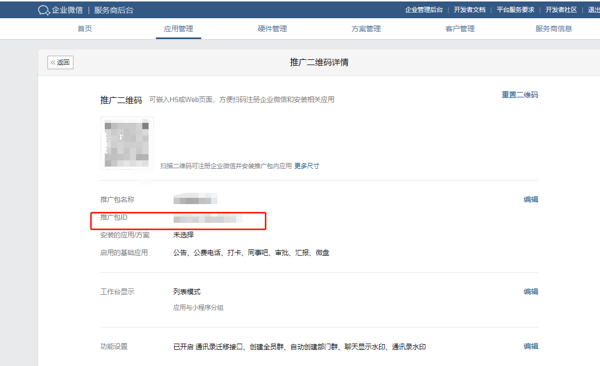Open the 硬件管理 tab

click(x=272, y=29)
